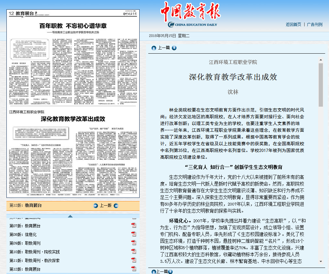Go to 返回首页 link
Viewport: 329px width, 274px height.
tap(293, 24)
